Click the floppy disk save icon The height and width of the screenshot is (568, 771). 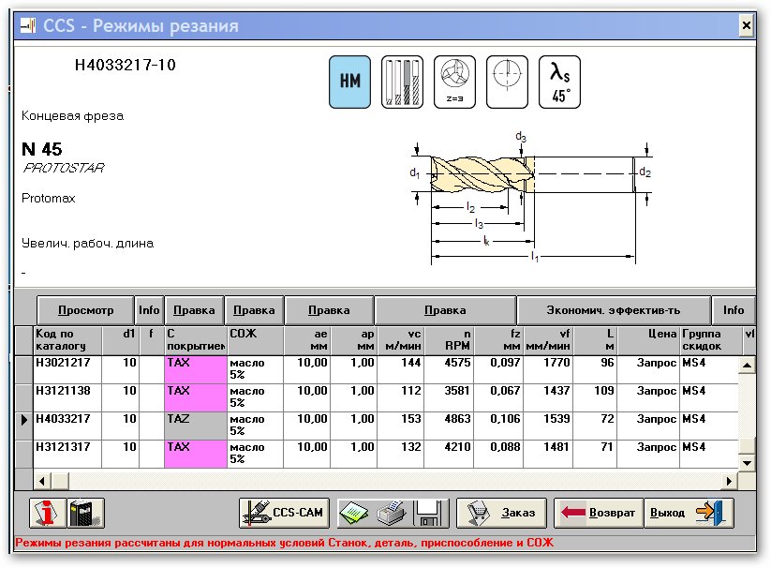point(429,513)
